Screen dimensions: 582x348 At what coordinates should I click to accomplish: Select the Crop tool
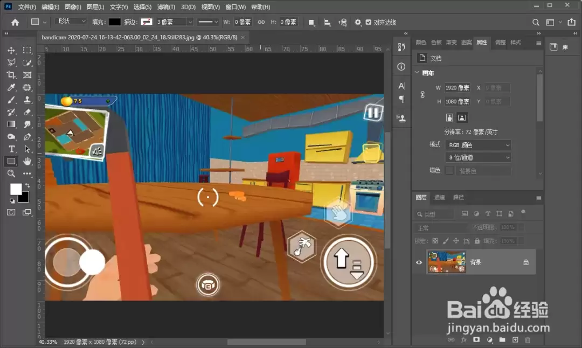tap(11, 75)
